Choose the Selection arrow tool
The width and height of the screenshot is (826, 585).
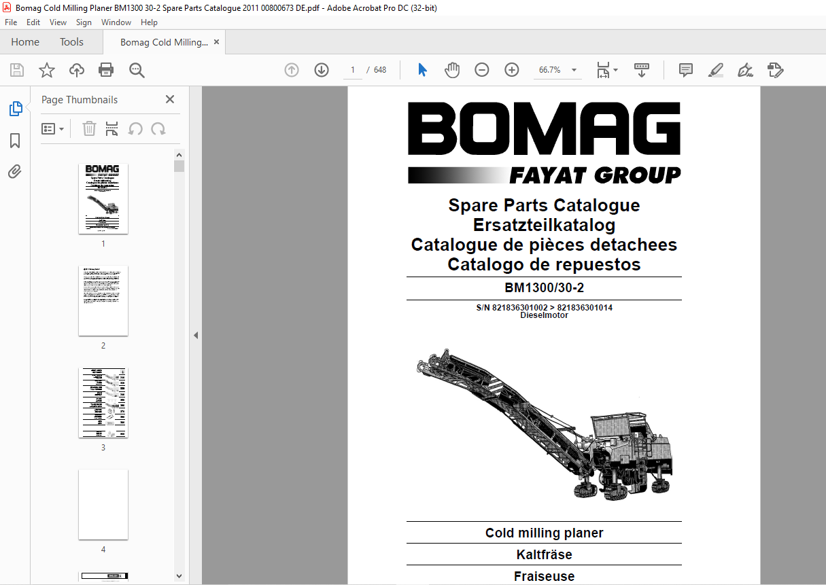coord(422,70)
